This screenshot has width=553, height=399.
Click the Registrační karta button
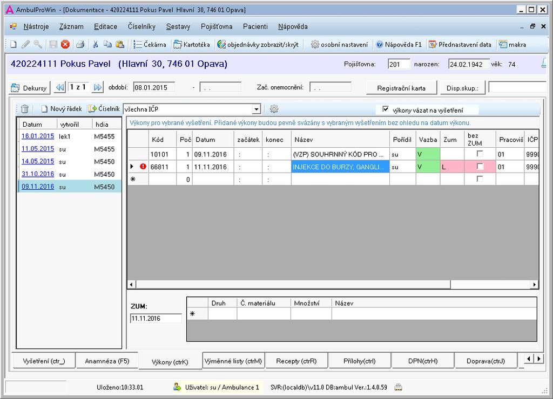click(x=401, y=88)
